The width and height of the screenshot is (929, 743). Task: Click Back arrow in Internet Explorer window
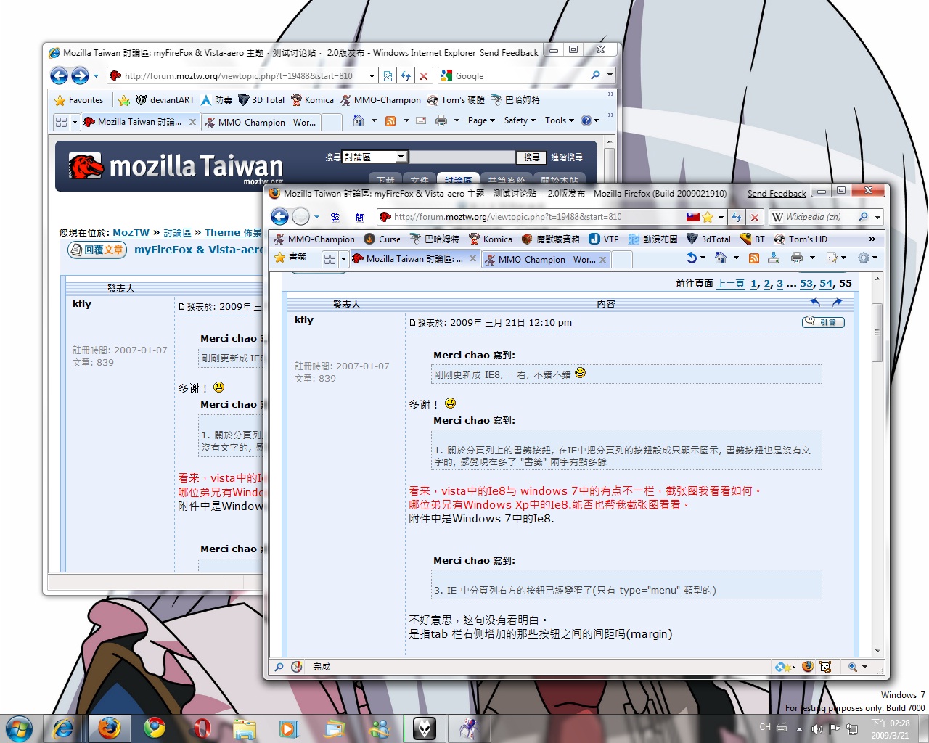pyautogui.click(x=59, y=75)
